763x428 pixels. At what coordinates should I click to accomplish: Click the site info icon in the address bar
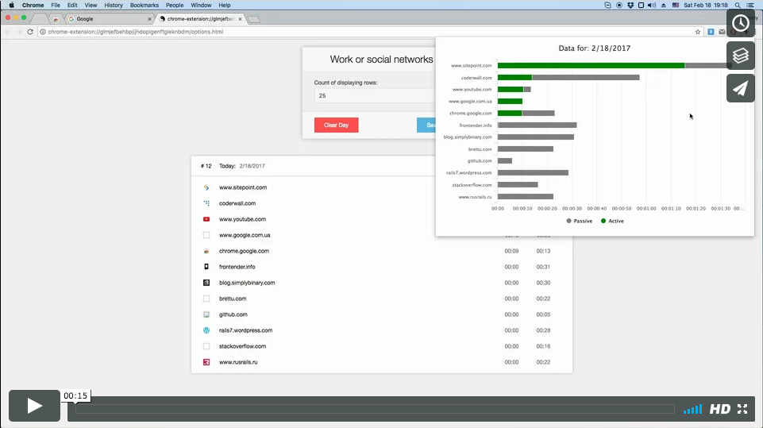[x=43, y=32]
